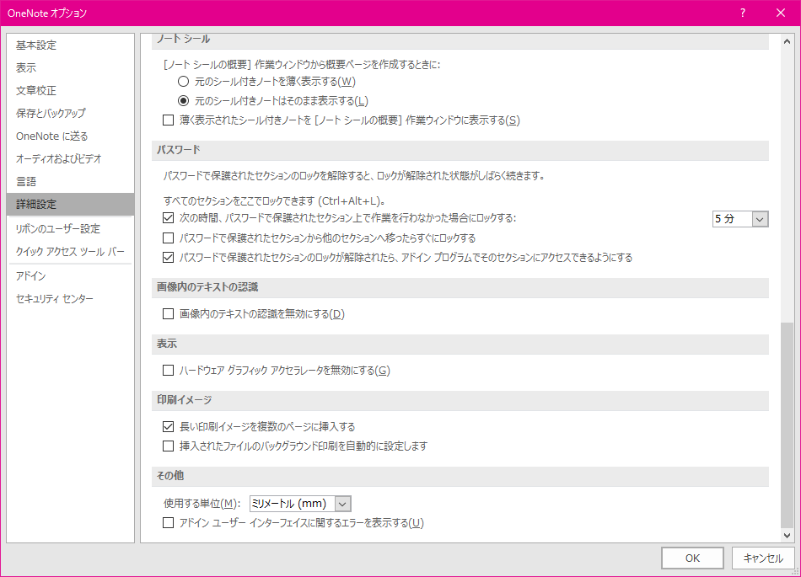Click the vertical scrollbar thumb

pos(788,425)
